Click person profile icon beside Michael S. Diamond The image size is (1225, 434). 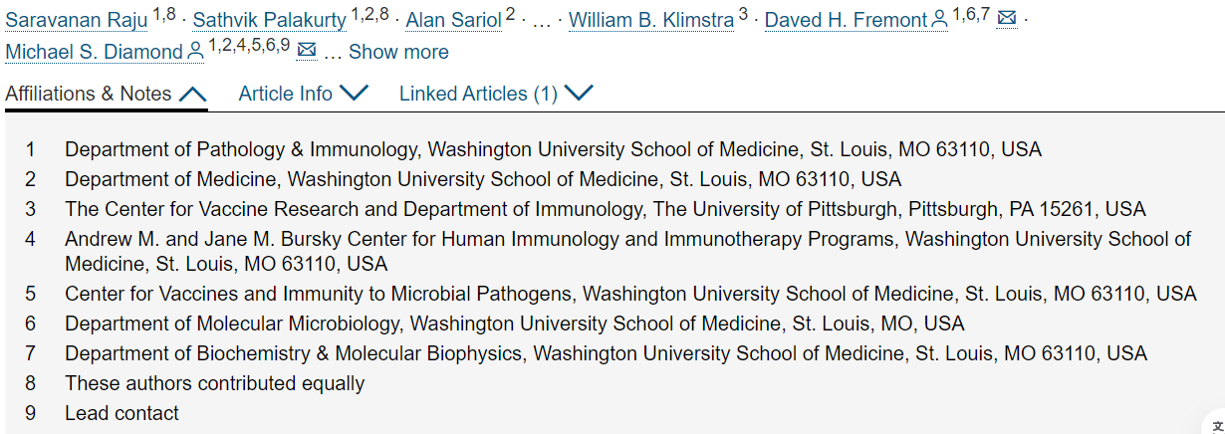click(195, 51)
